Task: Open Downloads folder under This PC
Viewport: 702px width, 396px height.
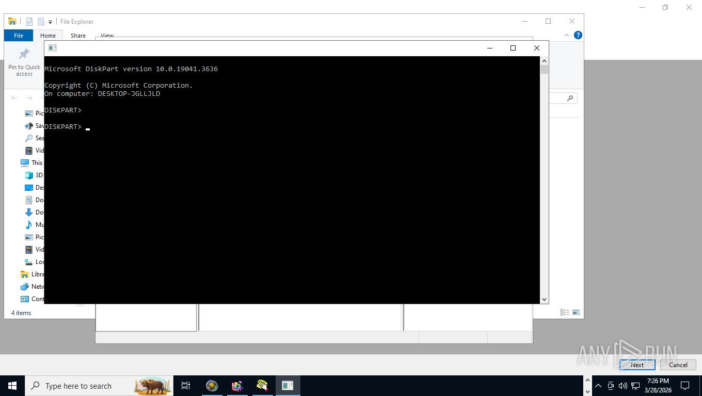Action: pyautogui.click(x=34, y=212)
